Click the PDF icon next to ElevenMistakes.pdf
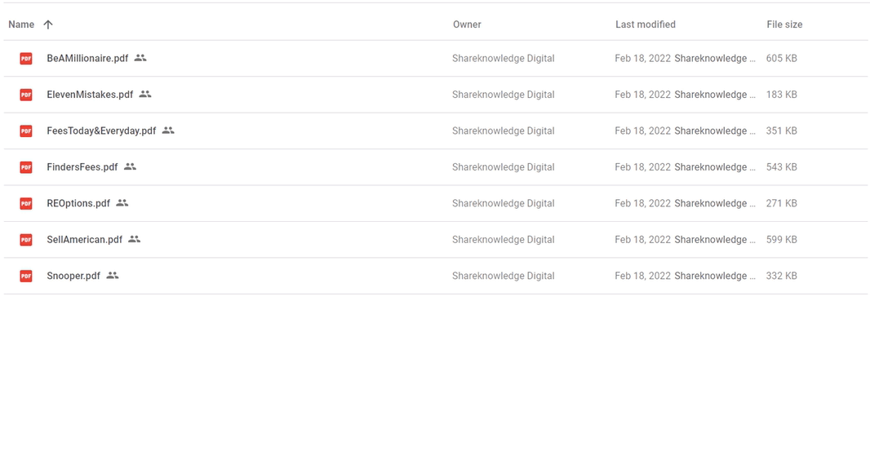 coord(26,95)
